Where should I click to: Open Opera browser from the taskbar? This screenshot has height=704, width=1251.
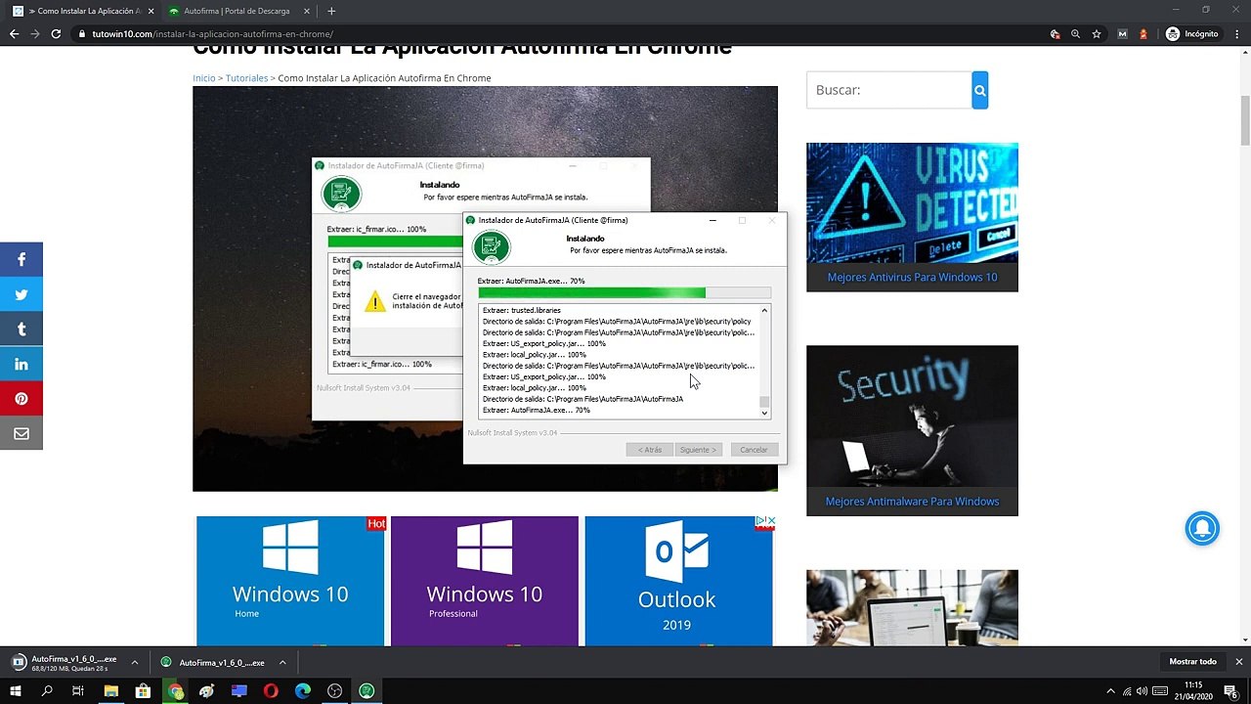point(271,691)
